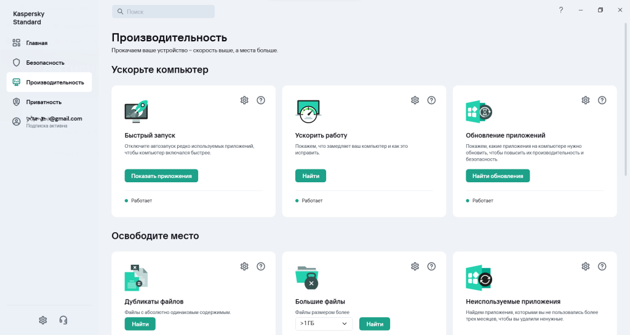Open settings gear on Большие файлы card
Screen dimensions: 630x335
pos(415,267)
